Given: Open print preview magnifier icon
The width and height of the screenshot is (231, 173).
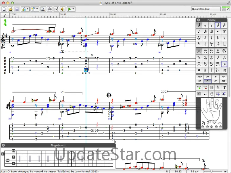Looking at the screenshot, I should click(43, 9).
